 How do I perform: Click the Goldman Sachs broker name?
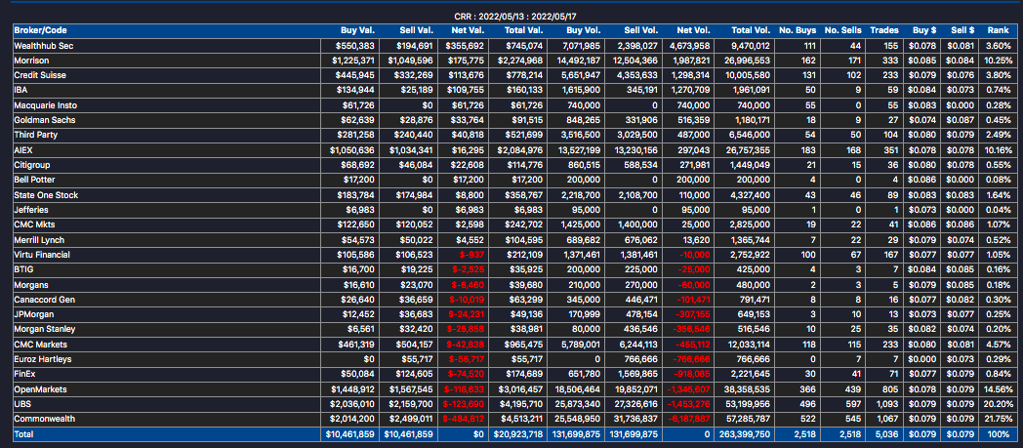pos(43,120)
